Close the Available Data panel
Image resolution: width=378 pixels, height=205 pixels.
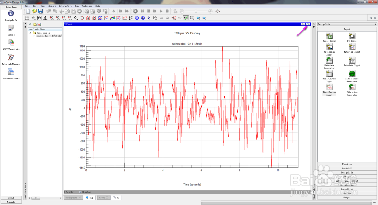(25, 23)
